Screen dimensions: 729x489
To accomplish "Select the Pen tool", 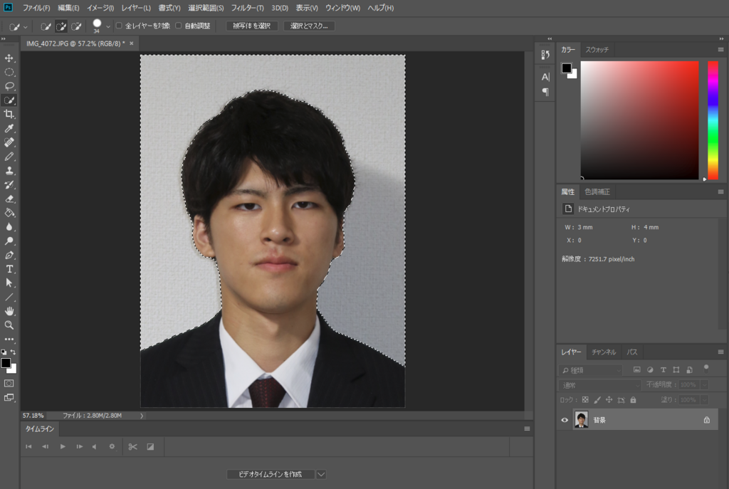I will coord(9,256).
